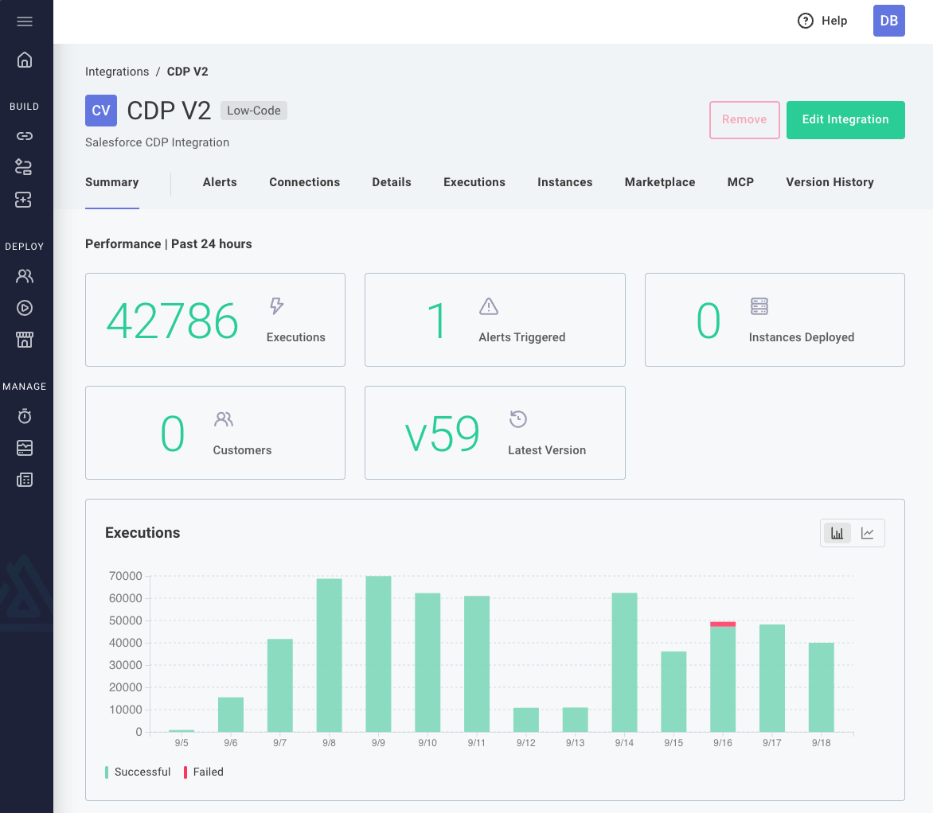This screenshot has height=813, width=933.
Task: Click the CV integration avatar
Action: (x=101, y=111)
